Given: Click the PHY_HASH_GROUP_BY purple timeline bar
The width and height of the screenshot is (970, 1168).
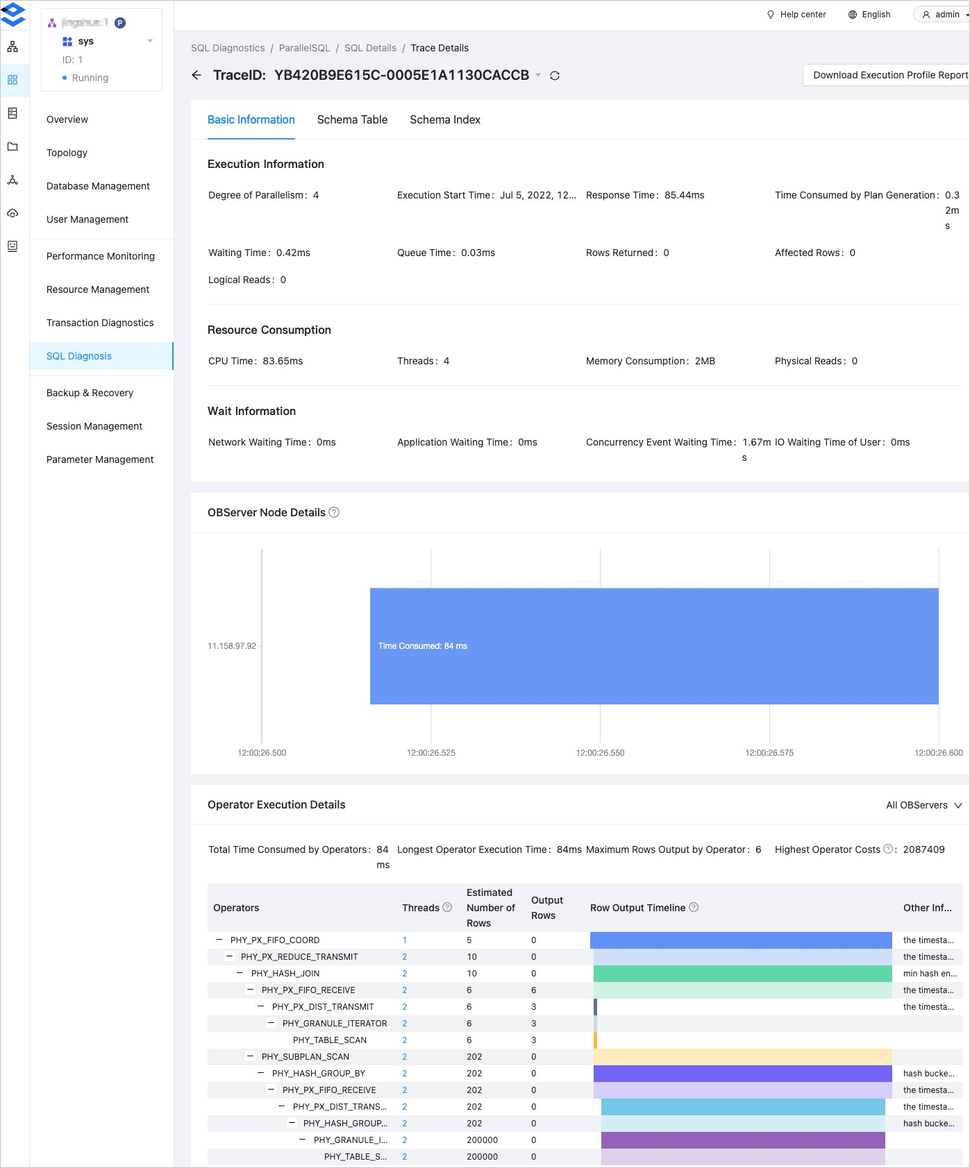Looking at the screenshot, I should click(x=742, y=1074).
